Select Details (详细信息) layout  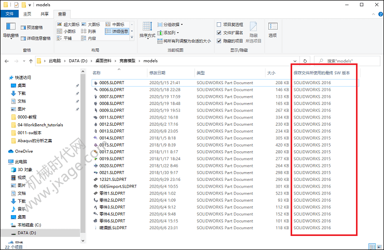click(117, 31)
